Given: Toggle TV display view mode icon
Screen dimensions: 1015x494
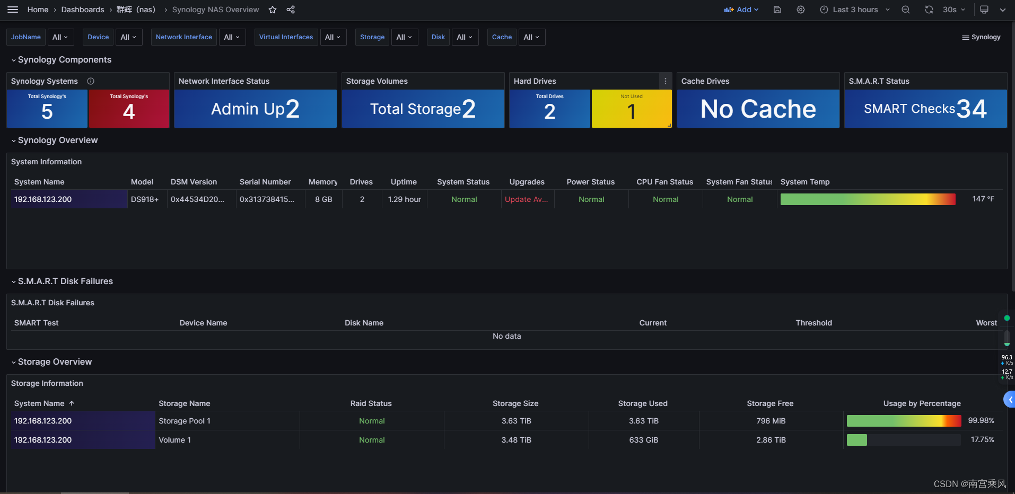Looking at the screenshot, I should point(984,10).
